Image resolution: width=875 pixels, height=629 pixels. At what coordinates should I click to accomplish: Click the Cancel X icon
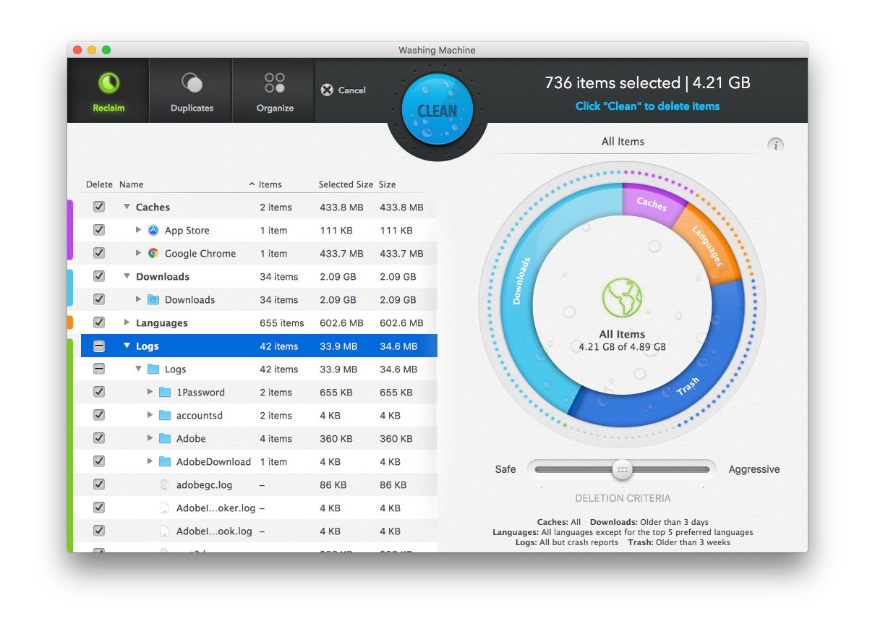[x=327, y=90]
